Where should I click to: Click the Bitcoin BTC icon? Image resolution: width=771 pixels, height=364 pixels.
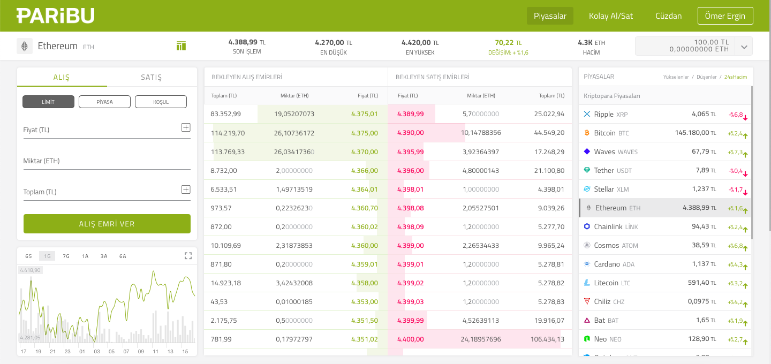(x=587, y=133)
